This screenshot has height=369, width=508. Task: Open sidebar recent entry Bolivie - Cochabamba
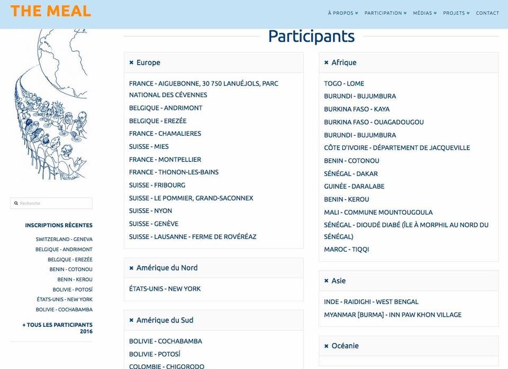[x=64, y=309]
